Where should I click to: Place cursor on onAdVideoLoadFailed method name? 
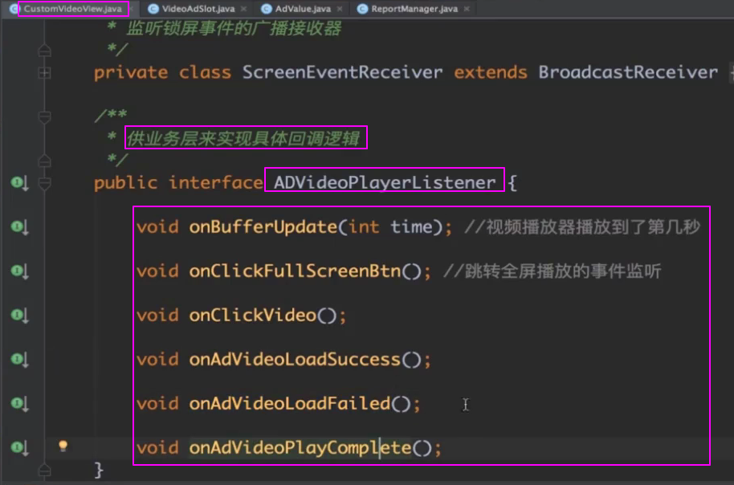coord(290,403)
